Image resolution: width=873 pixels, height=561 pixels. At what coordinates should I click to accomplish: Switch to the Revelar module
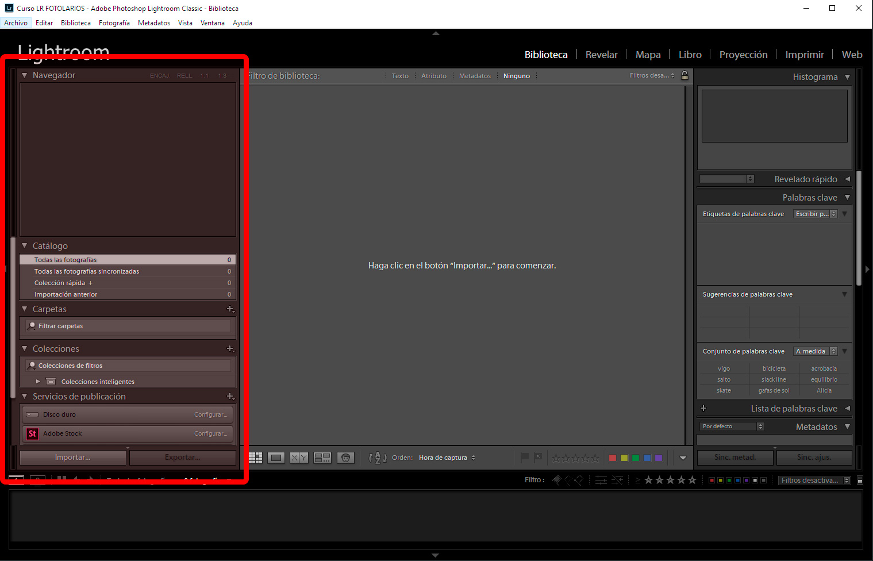(601, 54)
